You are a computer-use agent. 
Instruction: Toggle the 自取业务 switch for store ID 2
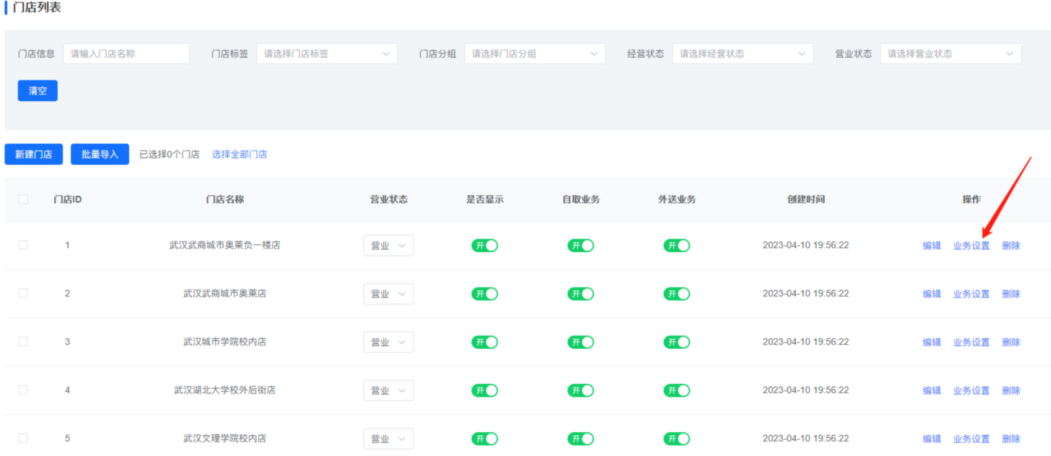coord(581,294)
